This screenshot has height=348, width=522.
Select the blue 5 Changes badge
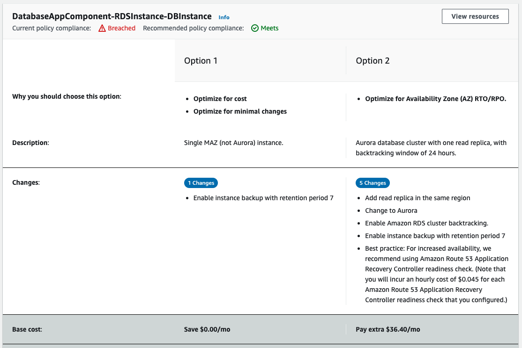coord(373,183)
